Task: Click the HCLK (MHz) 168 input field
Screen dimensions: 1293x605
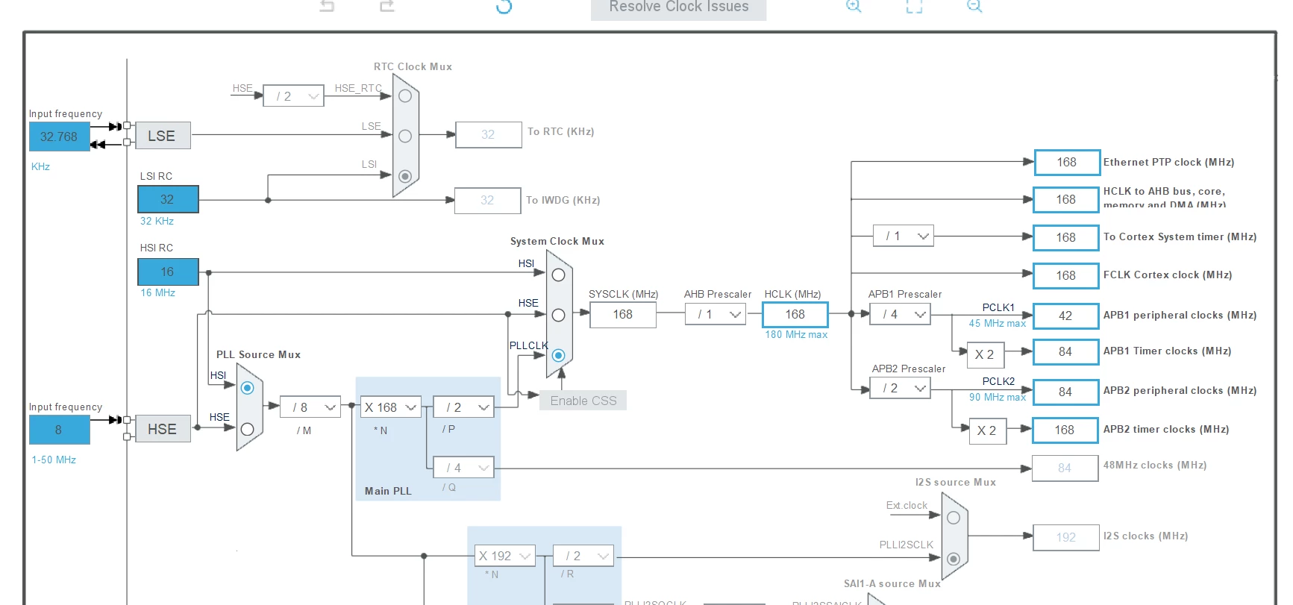Action: point(795,315)
